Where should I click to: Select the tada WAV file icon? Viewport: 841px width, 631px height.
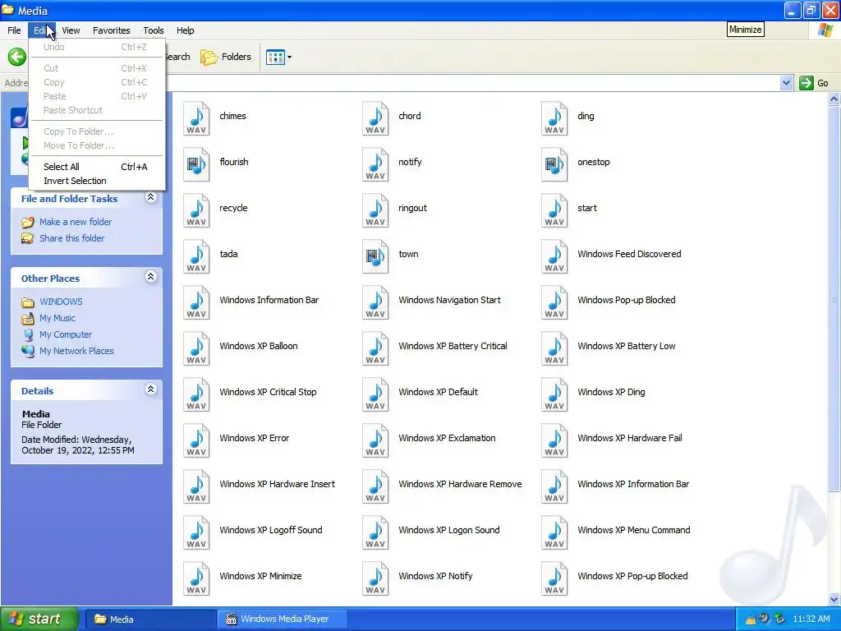(x=196, y=257)
